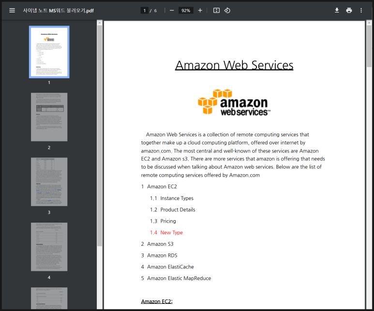Screen dimensions: 374x311
Task: Click '4 Amazon ElastiCache' entry
Action: click(167, 267)
